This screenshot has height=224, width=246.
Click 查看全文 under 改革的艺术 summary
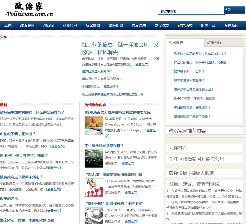[54, 211]
